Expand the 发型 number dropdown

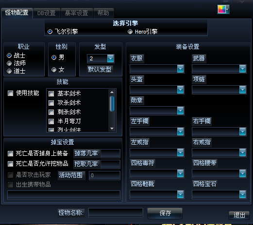(111, 58)
